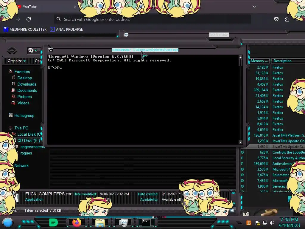The image size is (305, 229).
Task: Click the Downloads folder icon
Action: [14, 84]
